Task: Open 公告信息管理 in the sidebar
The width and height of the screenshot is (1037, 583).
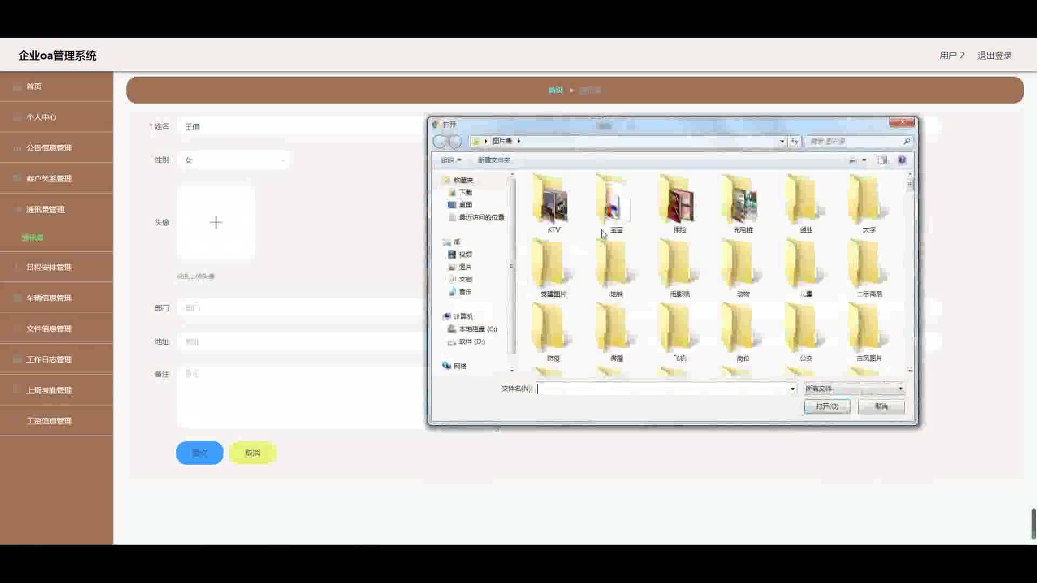Action: click(x=57, y=148)
